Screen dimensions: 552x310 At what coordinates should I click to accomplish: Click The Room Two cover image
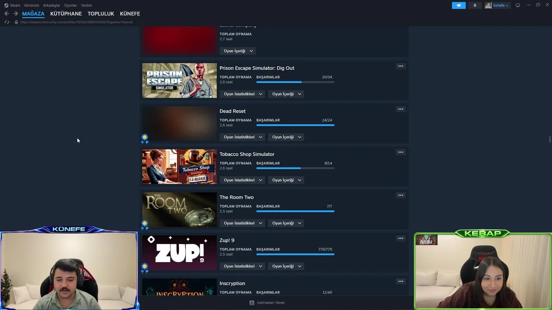click(179, 210)
